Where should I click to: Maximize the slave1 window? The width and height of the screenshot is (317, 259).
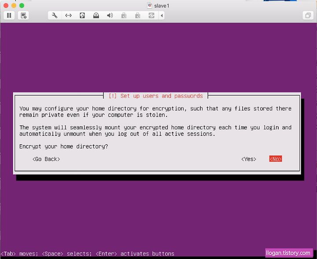pyautogui.click(x=22, y=5)
